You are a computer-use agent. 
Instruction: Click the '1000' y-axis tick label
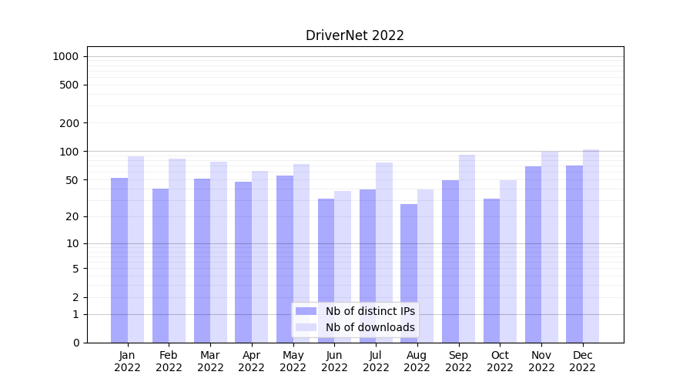[65, 56]
